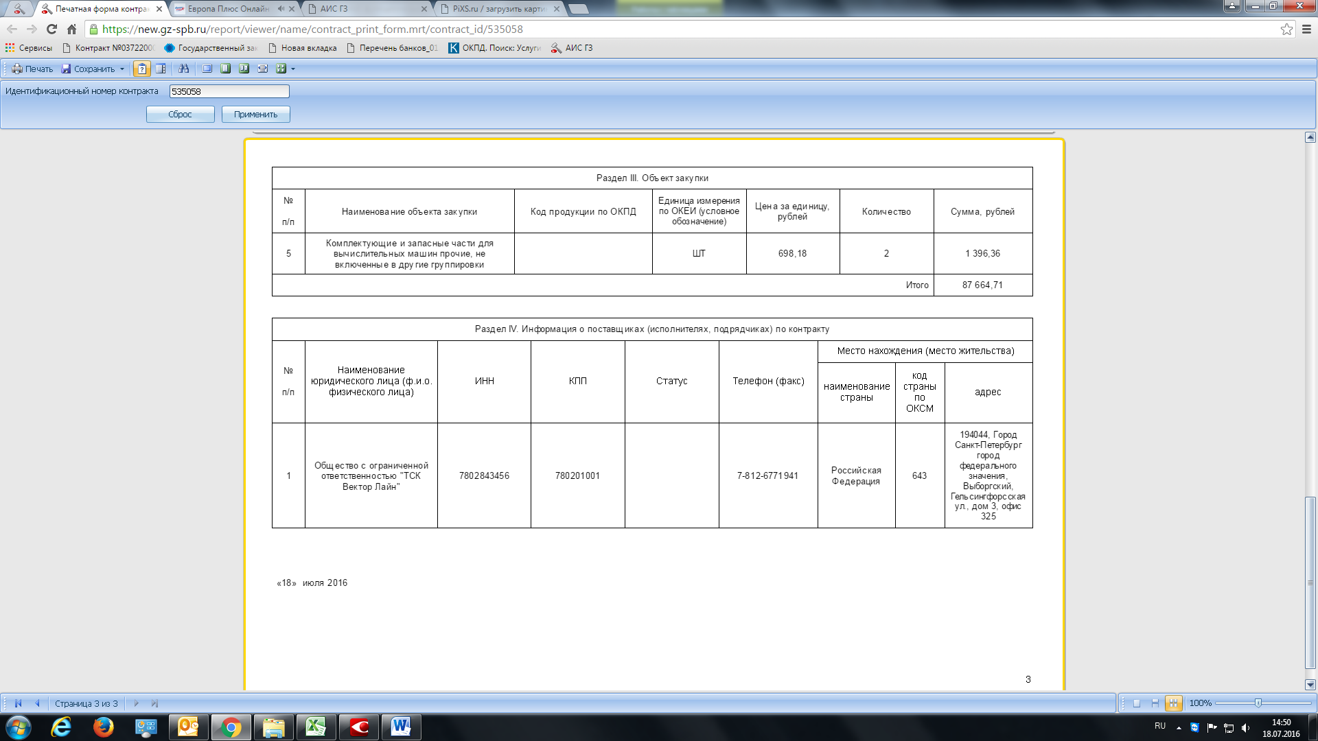This screenshot has width=1318, height=741.
Task: Open Новая вкладка bookmark
Action: pos(302,48)
